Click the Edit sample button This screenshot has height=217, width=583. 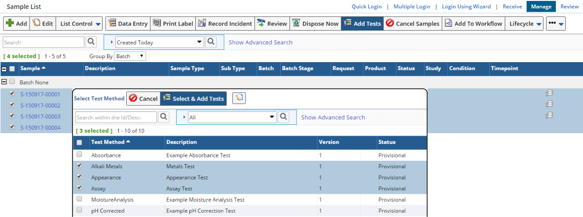[42, 23]
